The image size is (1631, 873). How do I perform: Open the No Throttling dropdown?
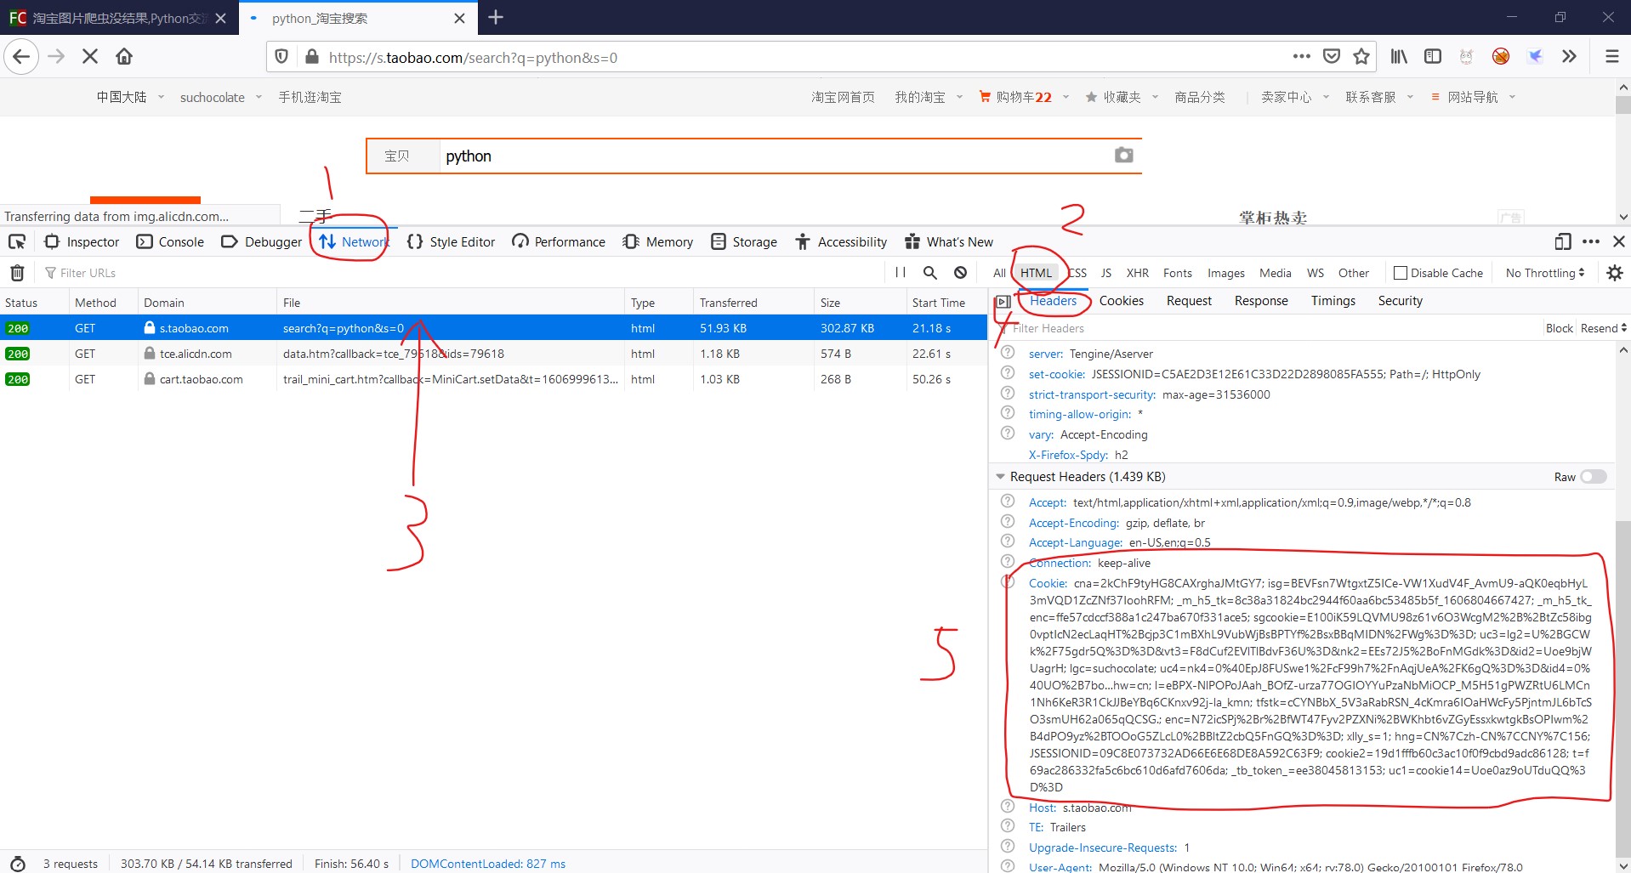tap(1545, 273)
